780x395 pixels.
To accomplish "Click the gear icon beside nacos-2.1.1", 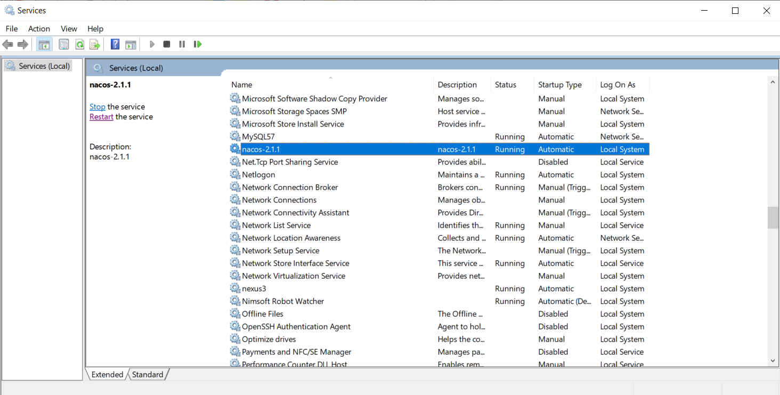I will pyautogui.click(x=235, y=149).
